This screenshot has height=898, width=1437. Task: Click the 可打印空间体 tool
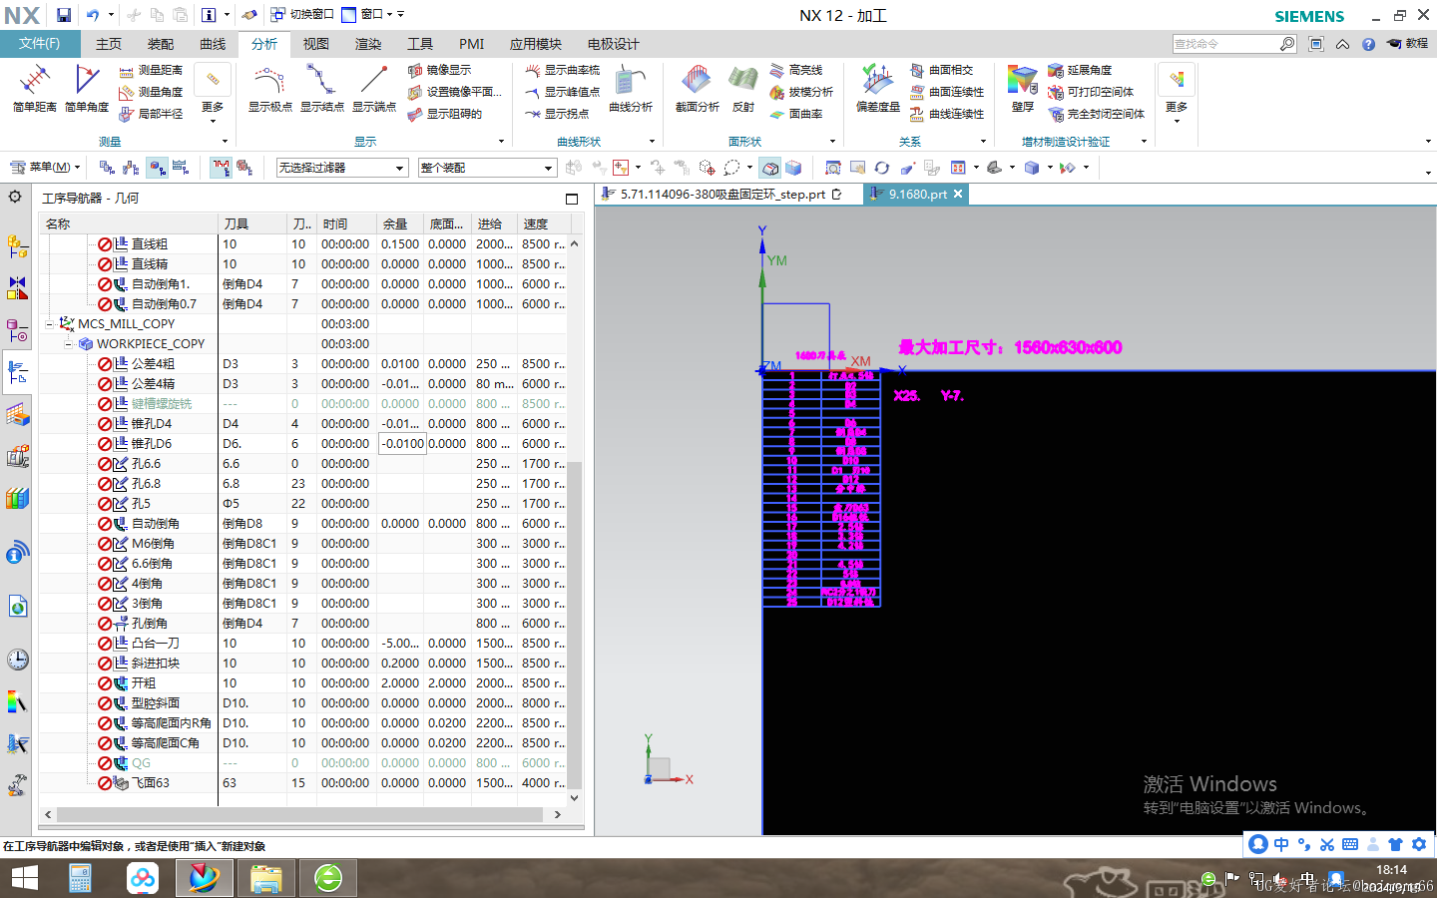pos(1091,92)
